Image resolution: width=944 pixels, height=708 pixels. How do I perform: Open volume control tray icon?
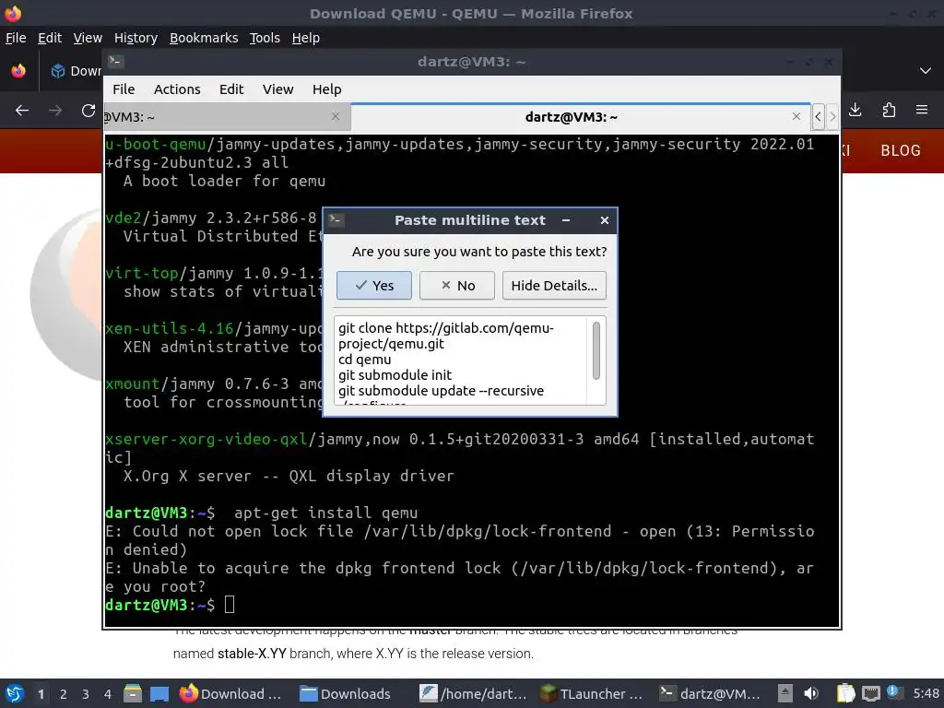click(x=811, y=693)
